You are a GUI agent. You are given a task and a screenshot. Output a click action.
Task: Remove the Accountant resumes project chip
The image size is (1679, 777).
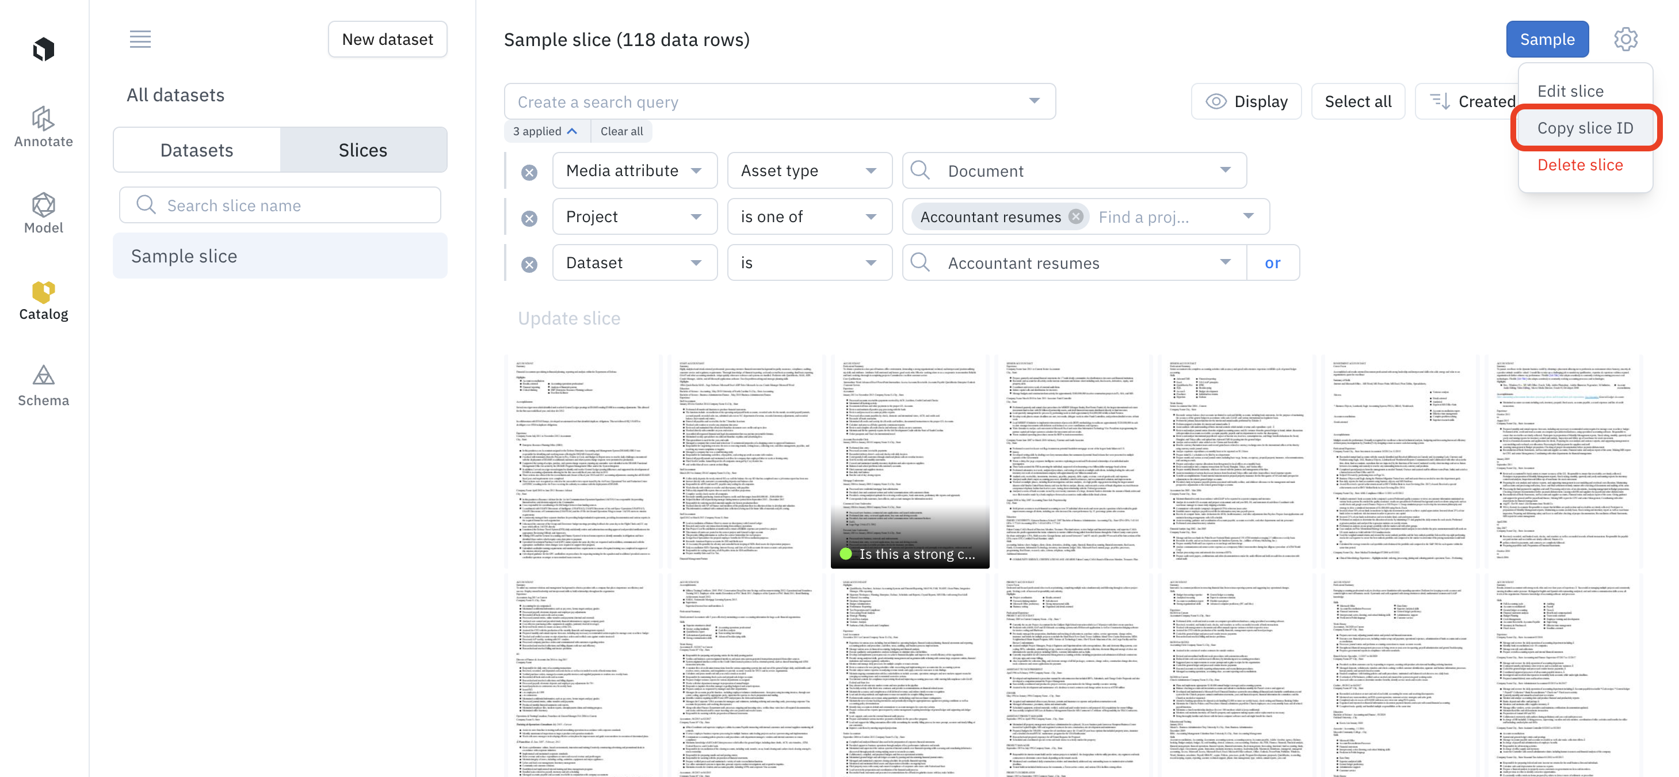tap(1075, 216)
